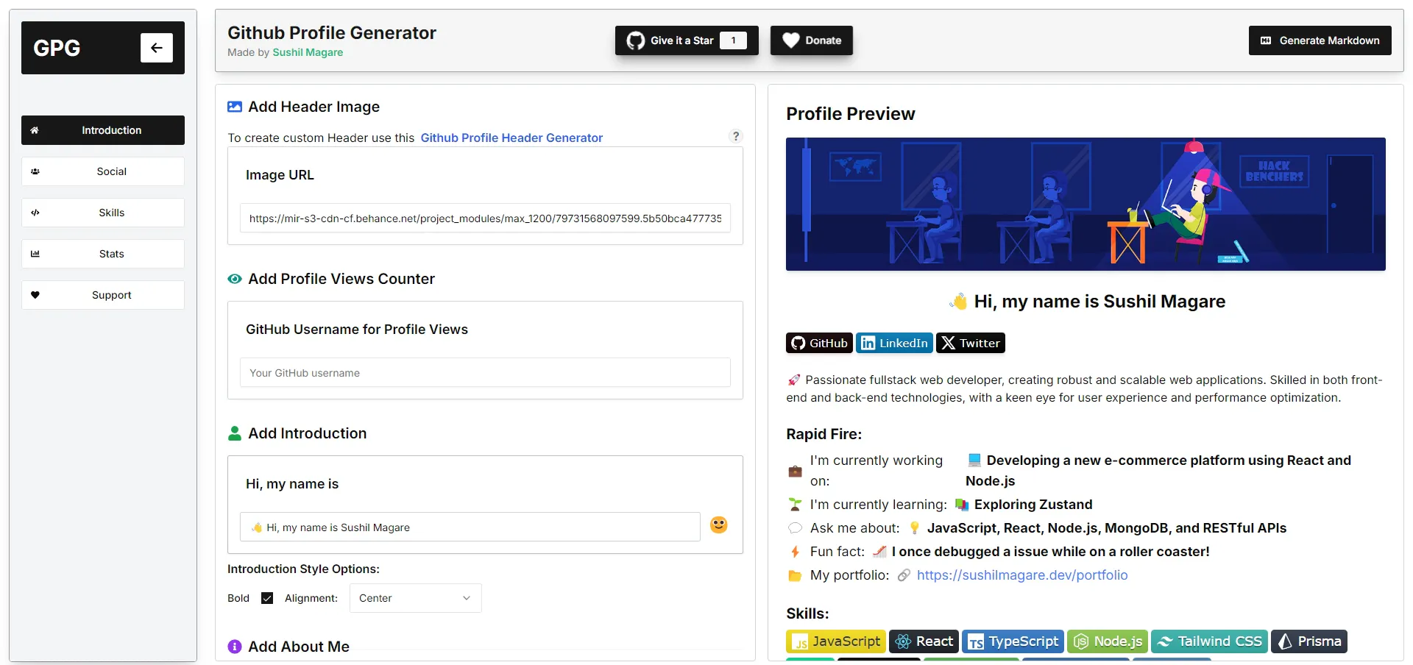Collapse sidebar with the back arrow icon
Screen dimensions: 1413x665
(156, 48)
